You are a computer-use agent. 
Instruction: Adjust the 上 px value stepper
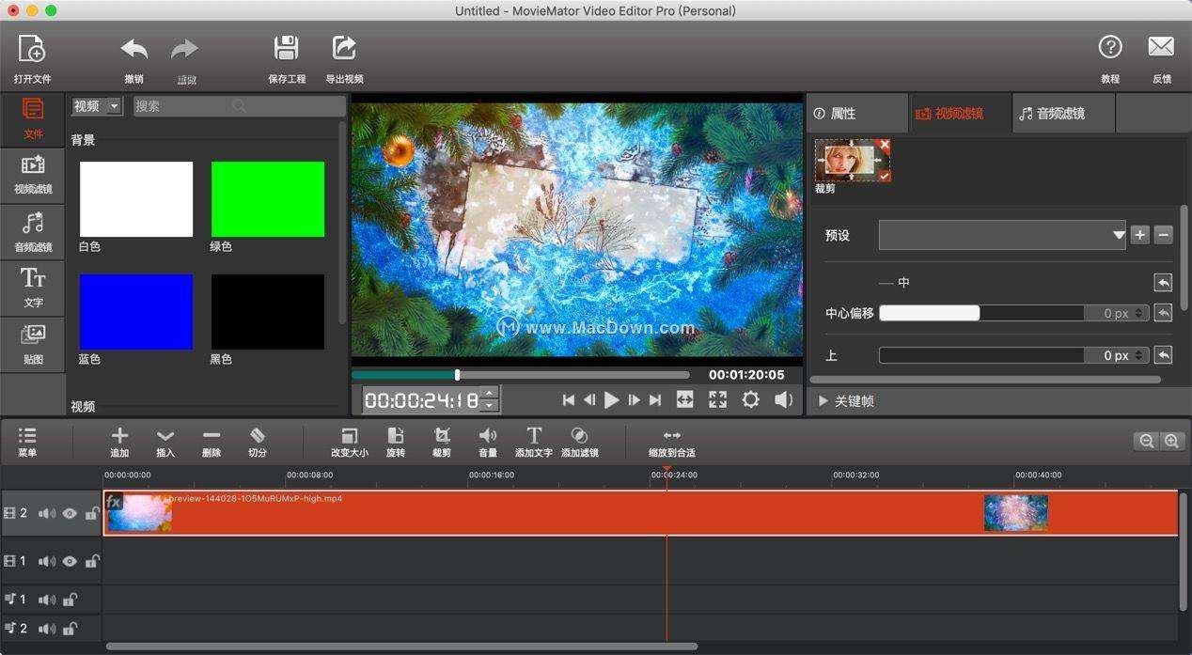click(x=1139, y=355)
